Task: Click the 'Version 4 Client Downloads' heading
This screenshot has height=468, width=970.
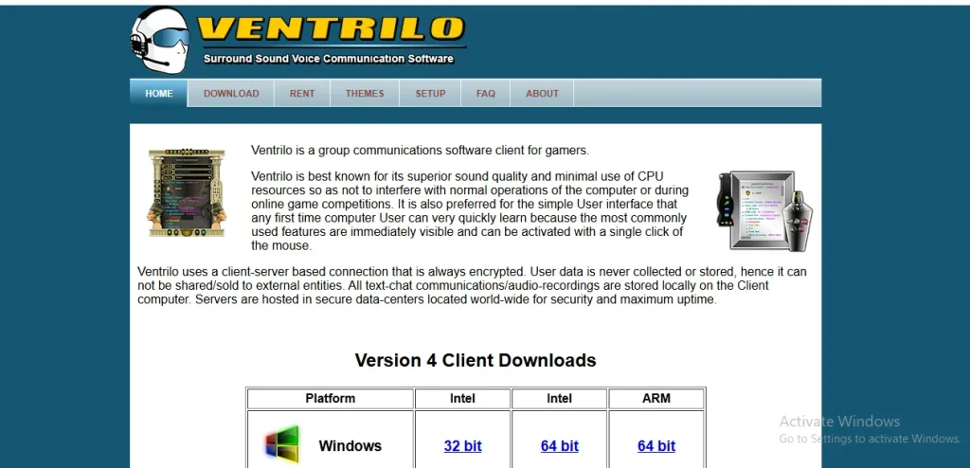Action: pos(476,360)
